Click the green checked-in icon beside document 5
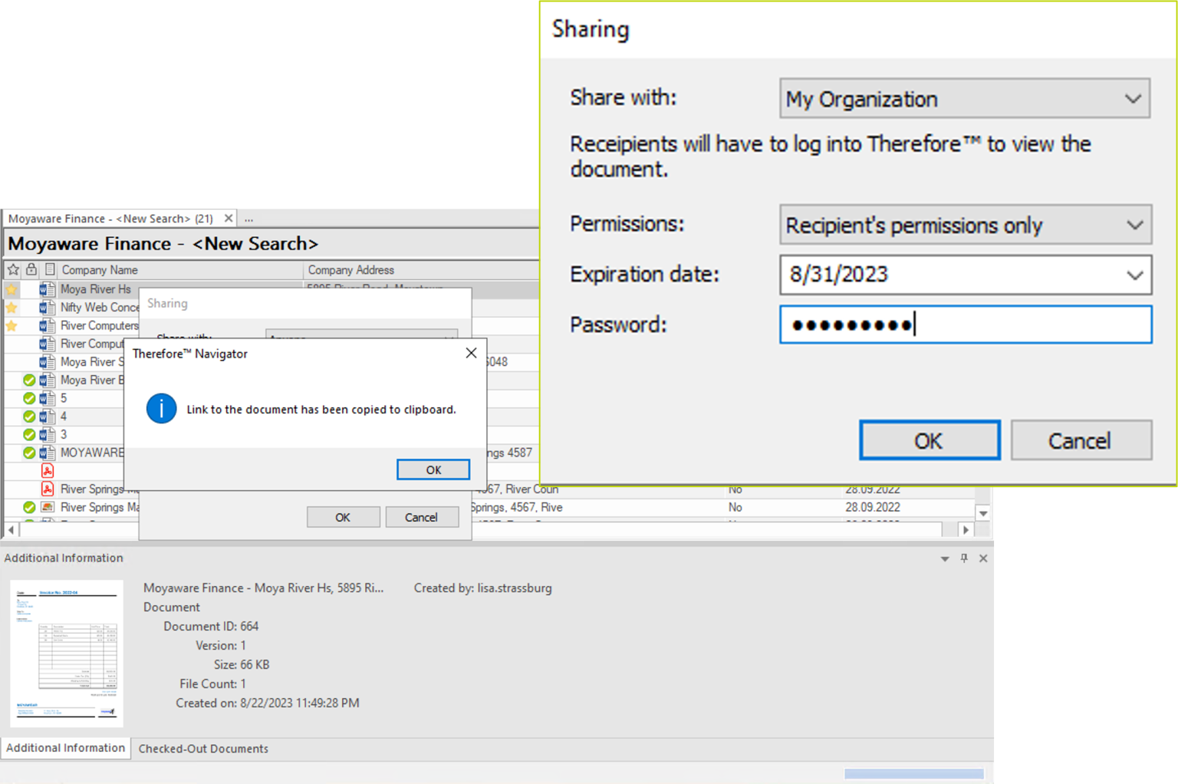 tap(29, 399)
